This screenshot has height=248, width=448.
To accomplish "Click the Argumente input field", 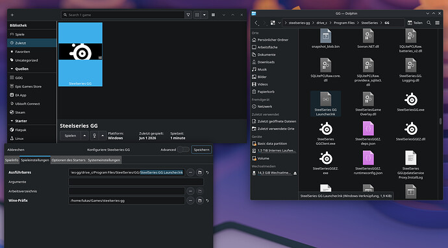I will tap(136, 182).
